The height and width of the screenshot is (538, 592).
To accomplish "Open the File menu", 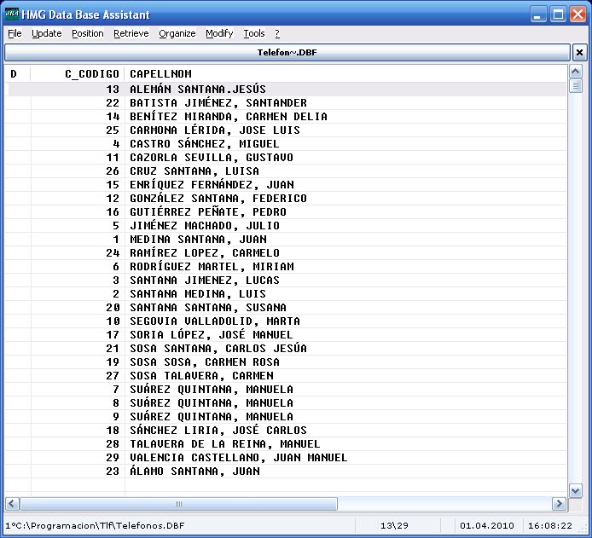I will pos(15,34).
